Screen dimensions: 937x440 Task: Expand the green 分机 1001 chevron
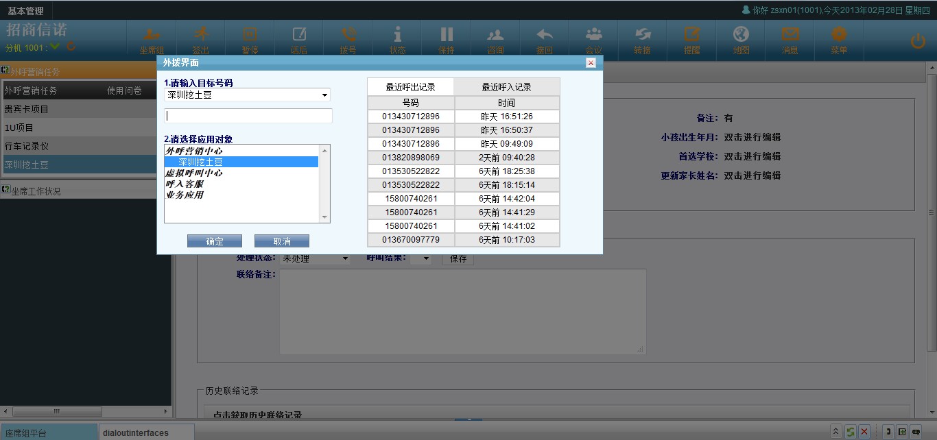[x=55, y=47]
